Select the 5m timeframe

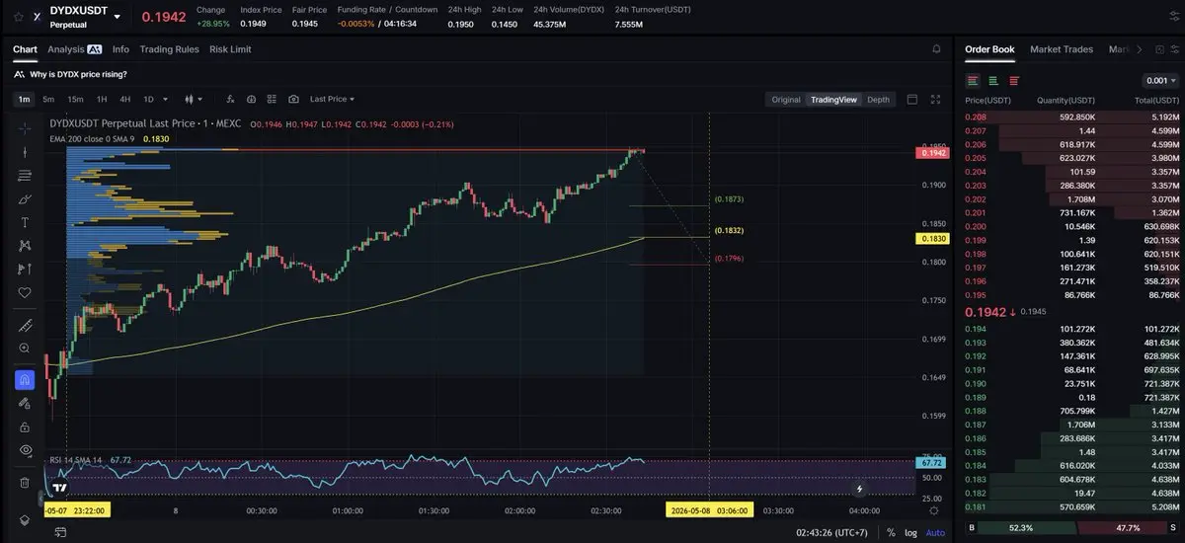coord(48,99)
